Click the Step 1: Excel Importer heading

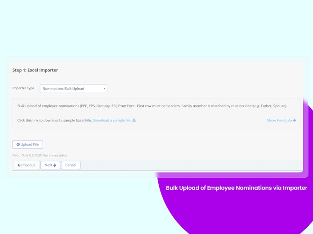click(x=35, y=70)
